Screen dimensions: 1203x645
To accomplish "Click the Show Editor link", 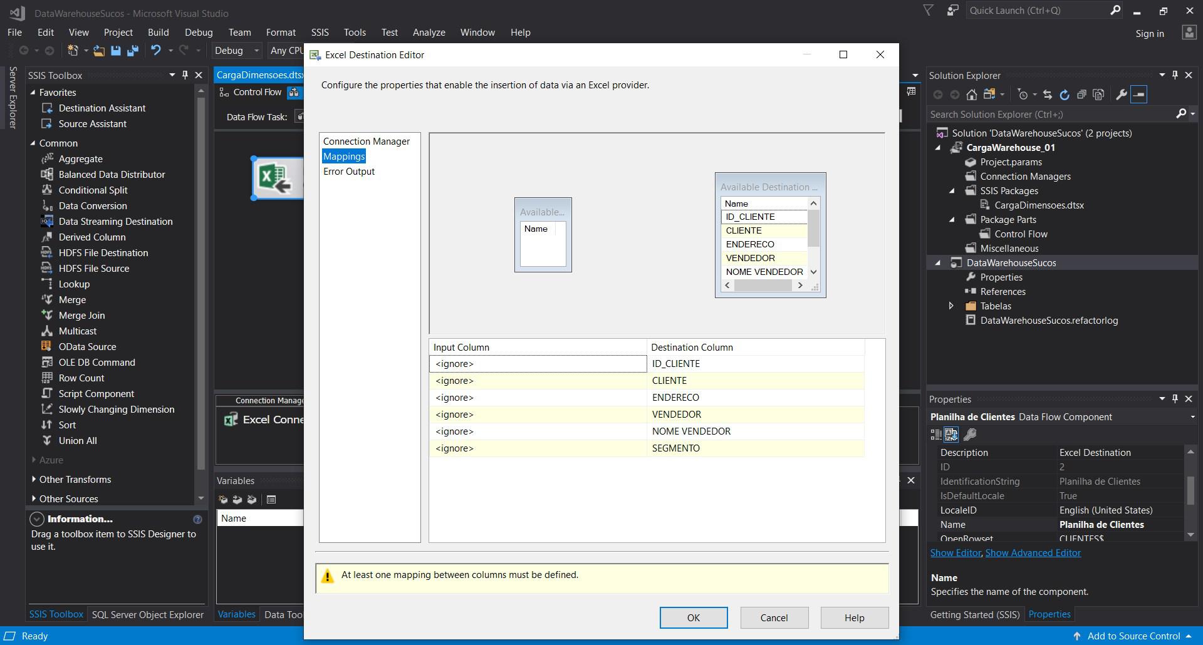I will tap(956, 553).
